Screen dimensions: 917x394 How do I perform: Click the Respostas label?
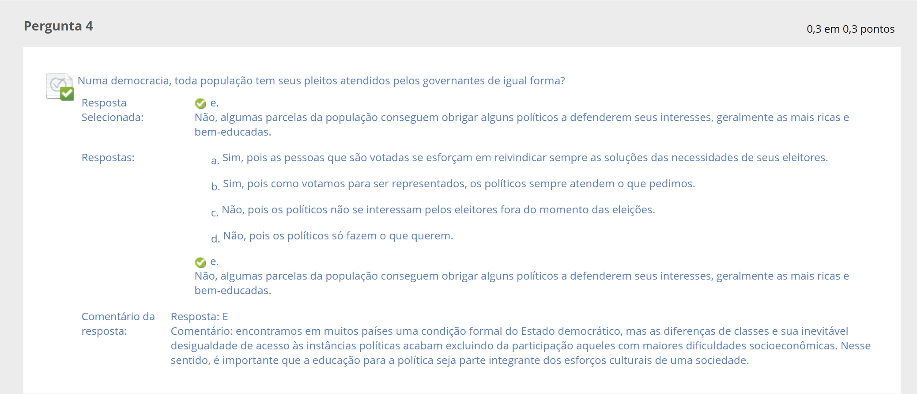coord(108,158)
